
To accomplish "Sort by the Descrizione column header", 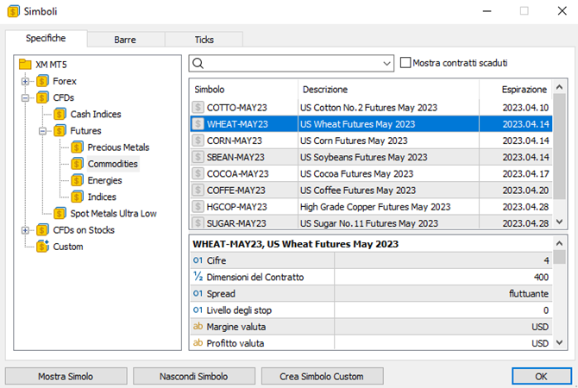I will click(388, 90).
